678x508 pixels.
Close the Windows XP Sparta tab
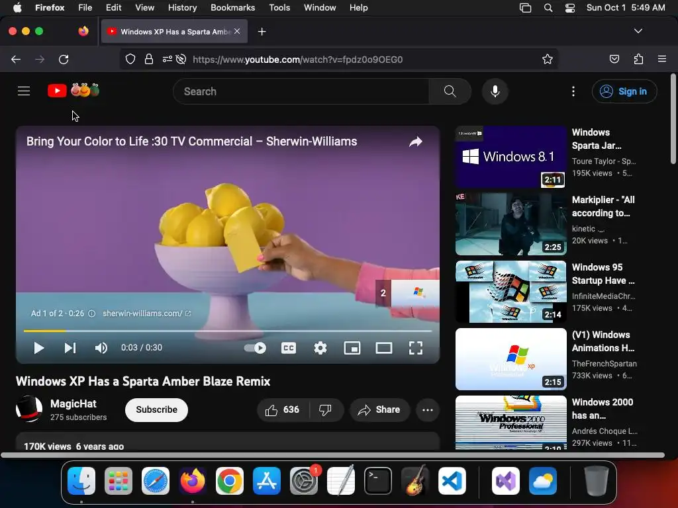237,31
